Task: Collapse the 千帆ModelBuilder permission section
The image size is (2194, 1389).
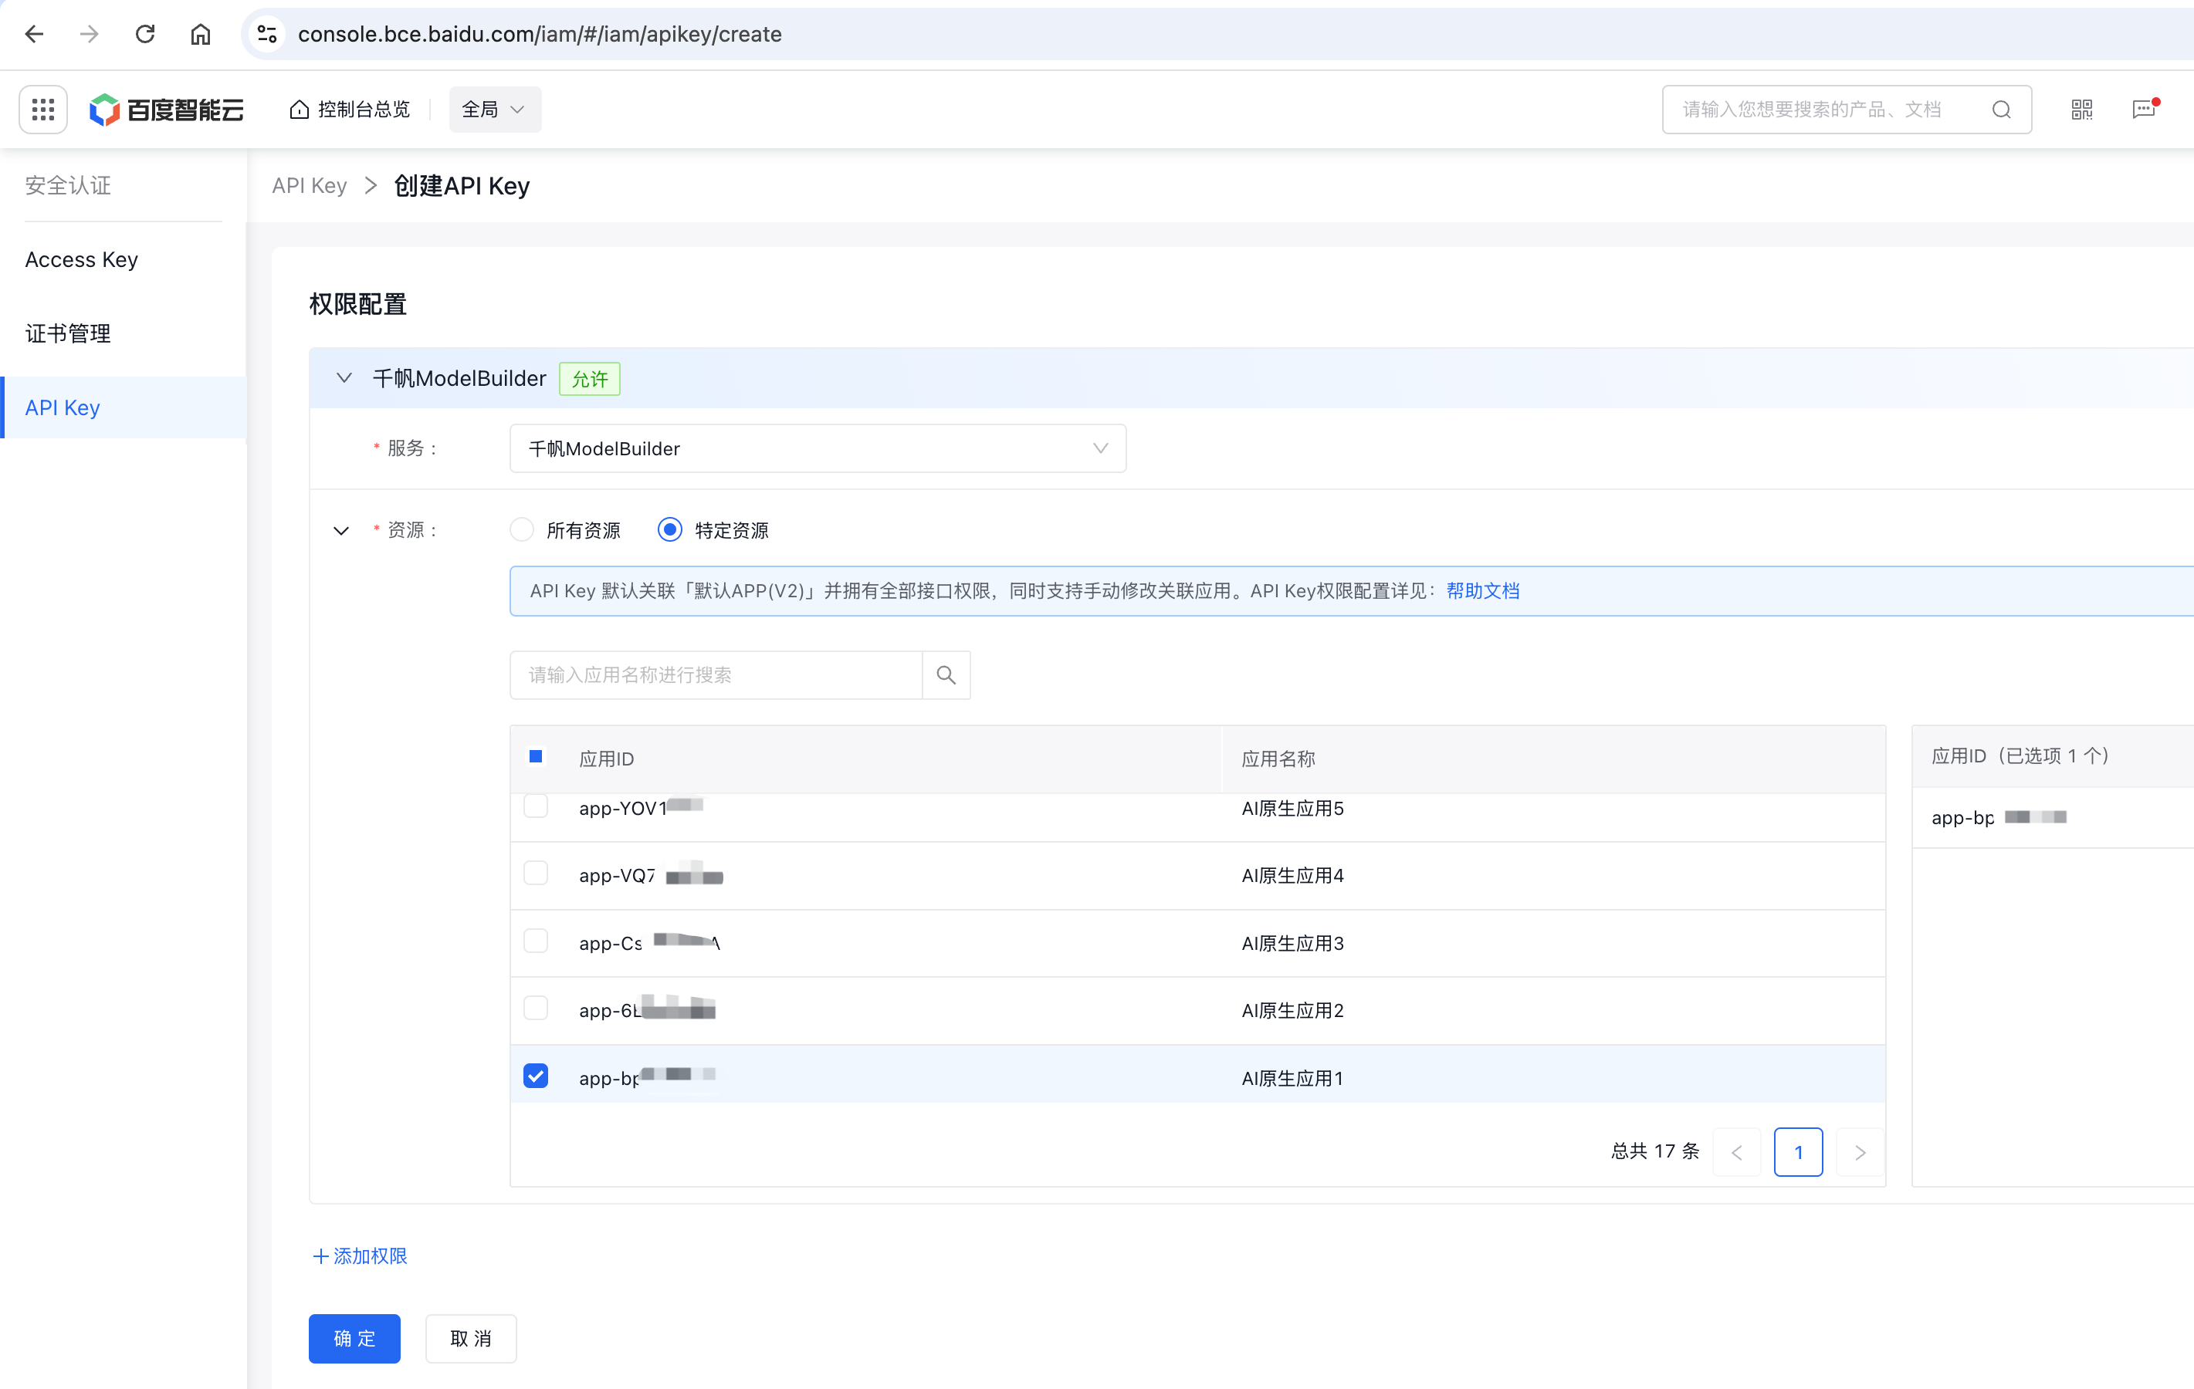Action: point(344,378)
